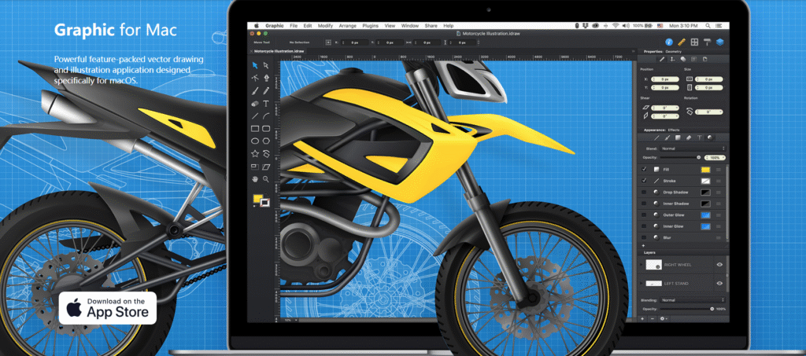
Task: Hide the LEFT STAND layer
Action: [719, 283]
